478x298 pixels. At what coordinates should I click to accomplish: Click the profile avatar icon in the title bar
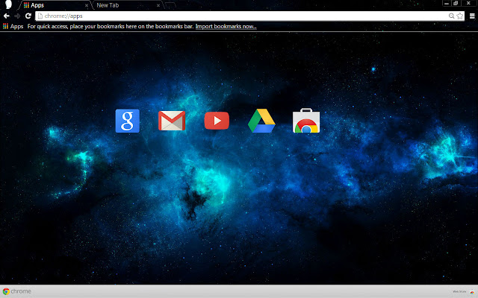[8, 4]
